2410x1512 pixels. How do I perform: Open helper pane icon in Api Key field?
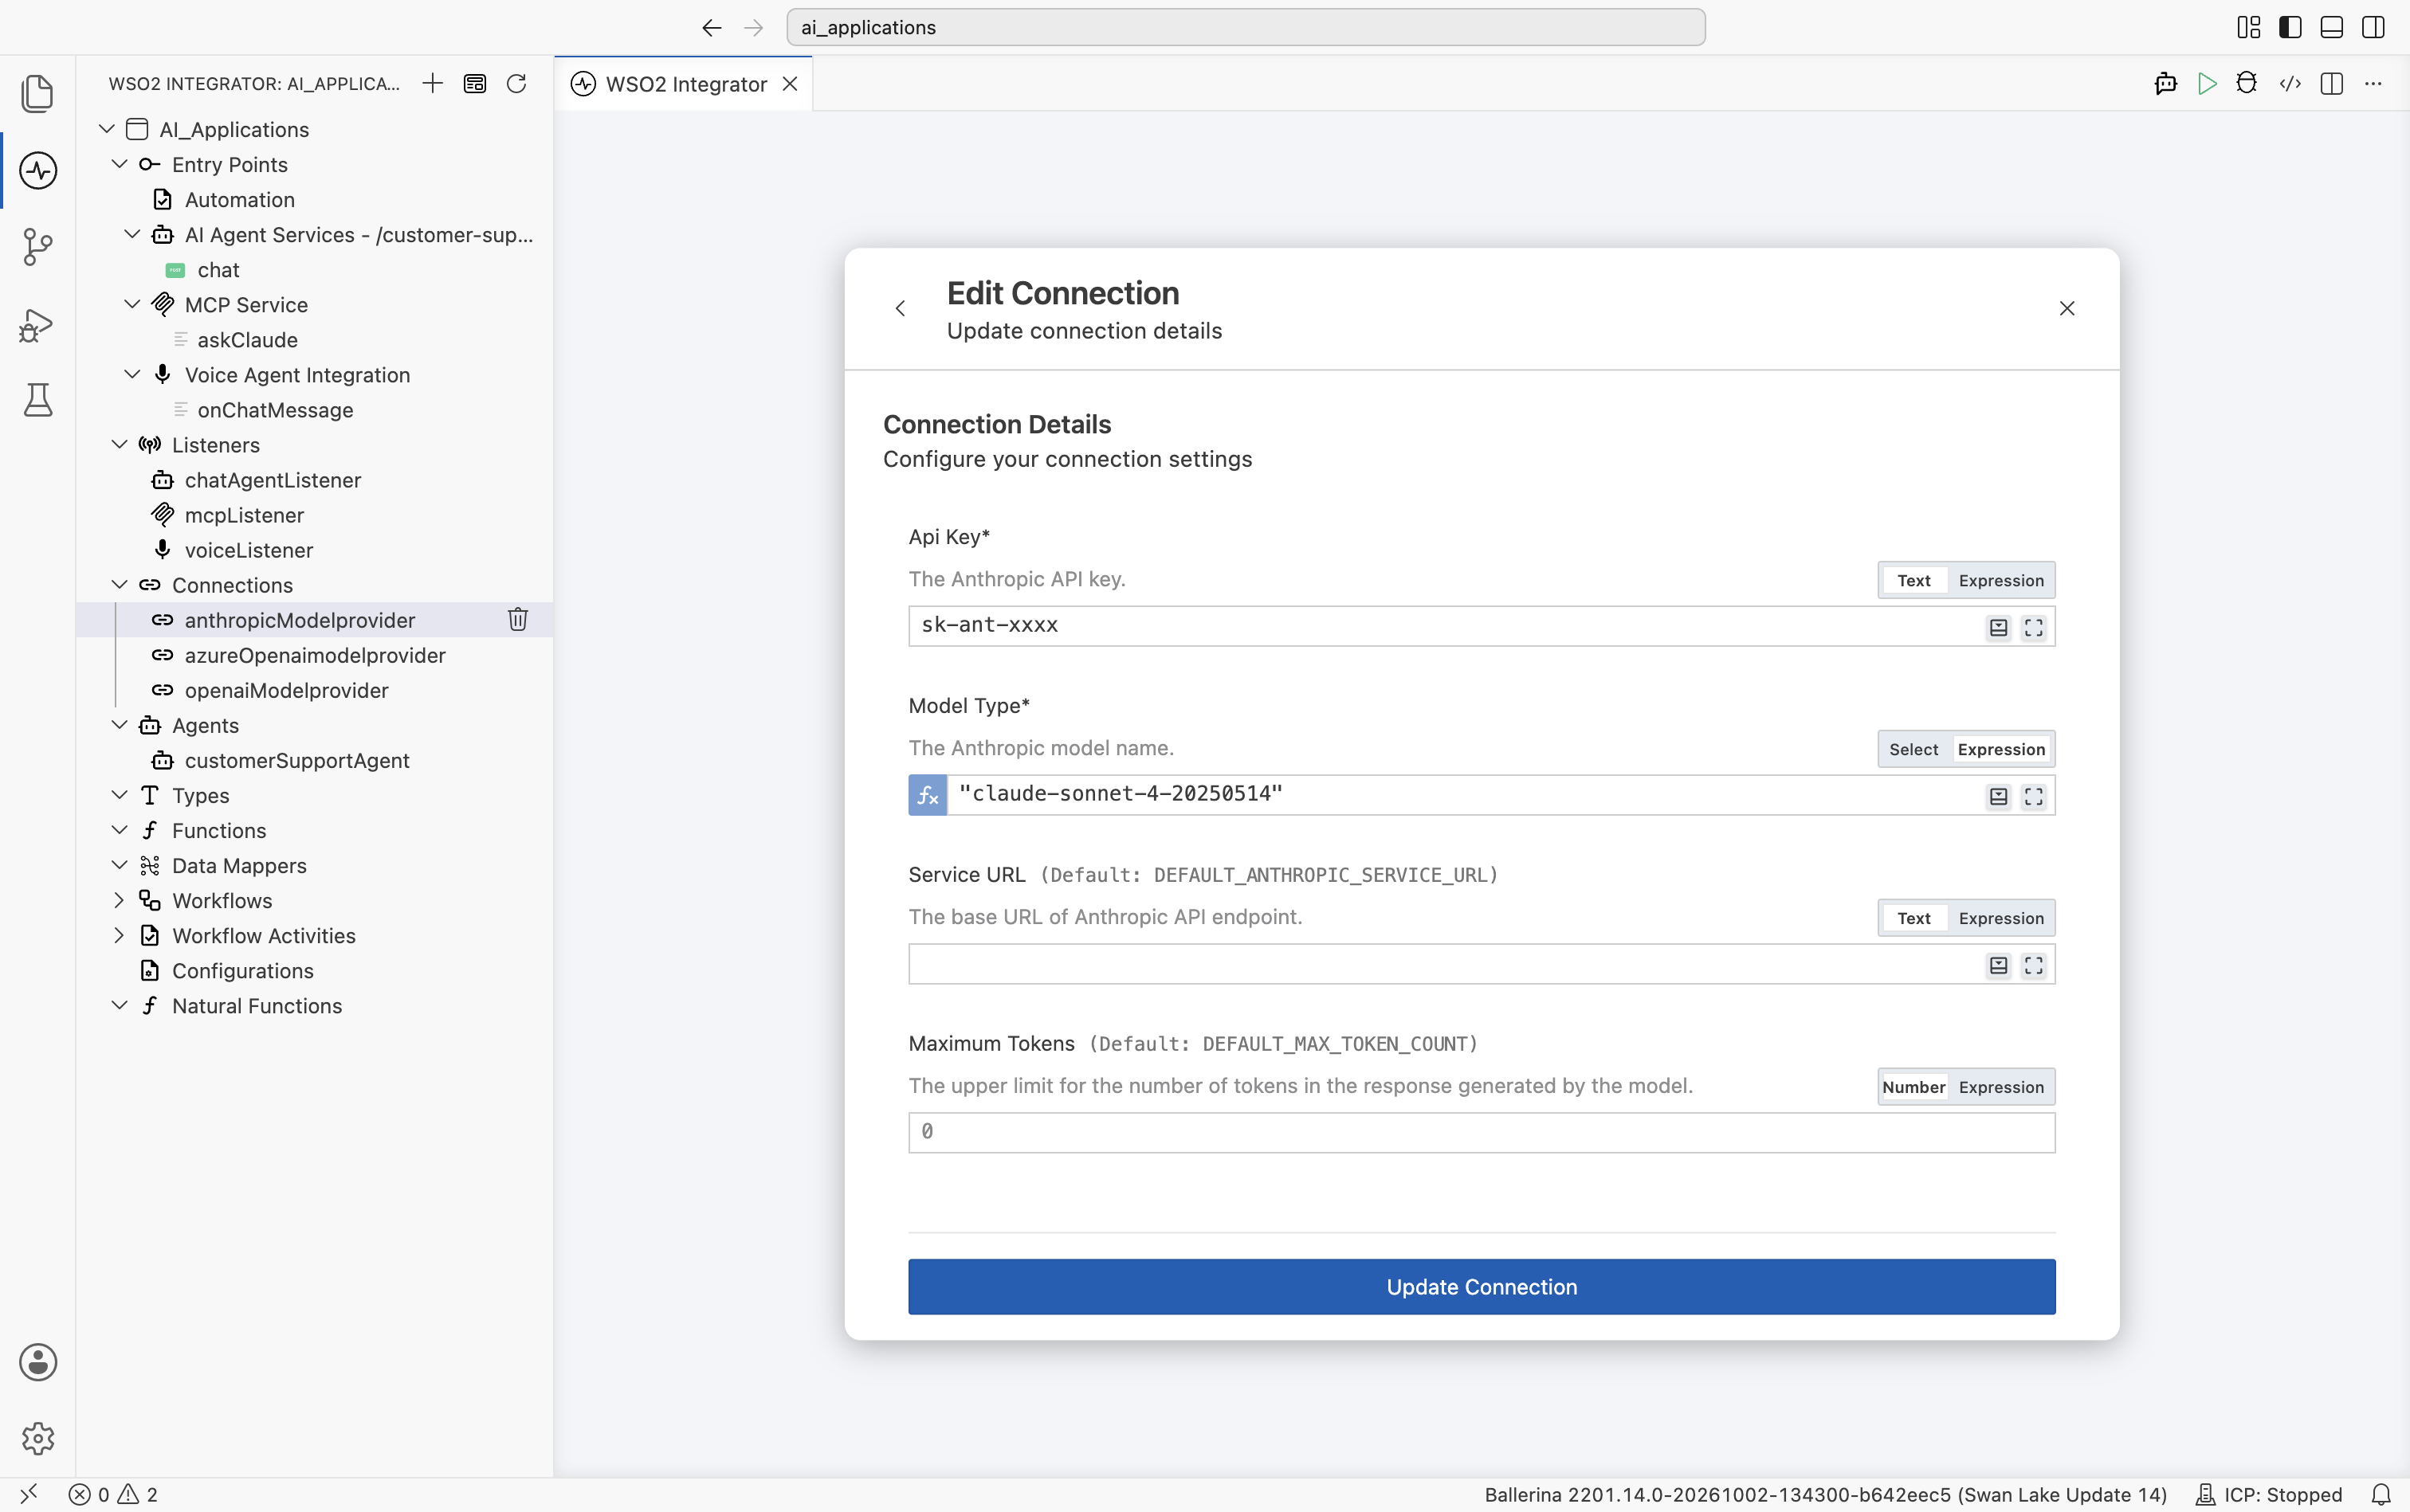click(x=1998, y=627)
